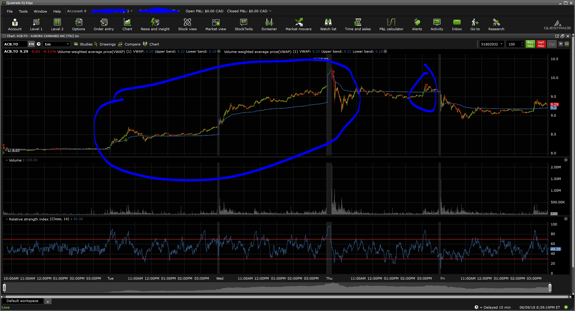Image resolution: width=575 pixels, height=311 pixels.
Task: Open Stock view
Action: coord(187,25)
